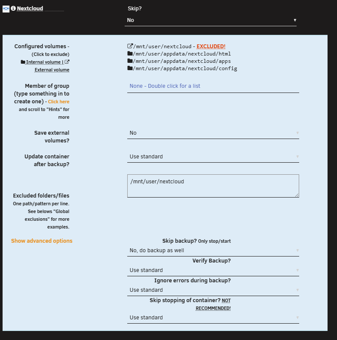This screenshot has height=340, width=337.
Task: Expand the Skip backup dropdown
Action: tap(213, 250)
